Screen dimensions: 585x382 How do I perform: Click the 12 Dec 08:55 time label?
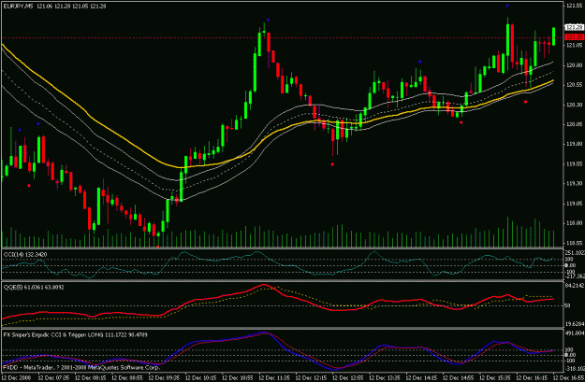click(x=127, y=377)
